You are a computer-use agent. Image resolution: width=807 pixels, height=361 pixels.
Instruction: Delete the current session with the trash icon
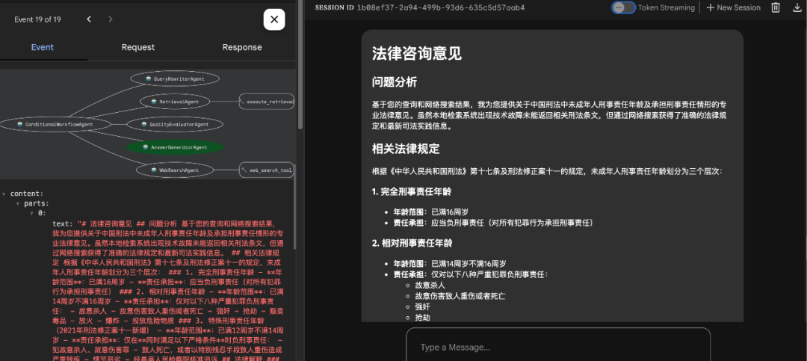click(776, 7)
